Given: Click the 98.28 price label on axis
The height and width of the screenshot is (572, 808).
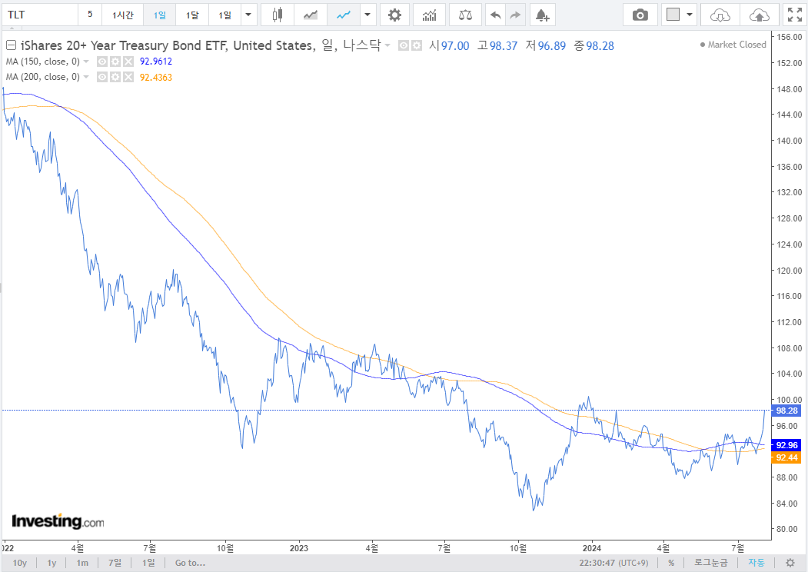Looking at the screenshot, I should pos(786,411).
